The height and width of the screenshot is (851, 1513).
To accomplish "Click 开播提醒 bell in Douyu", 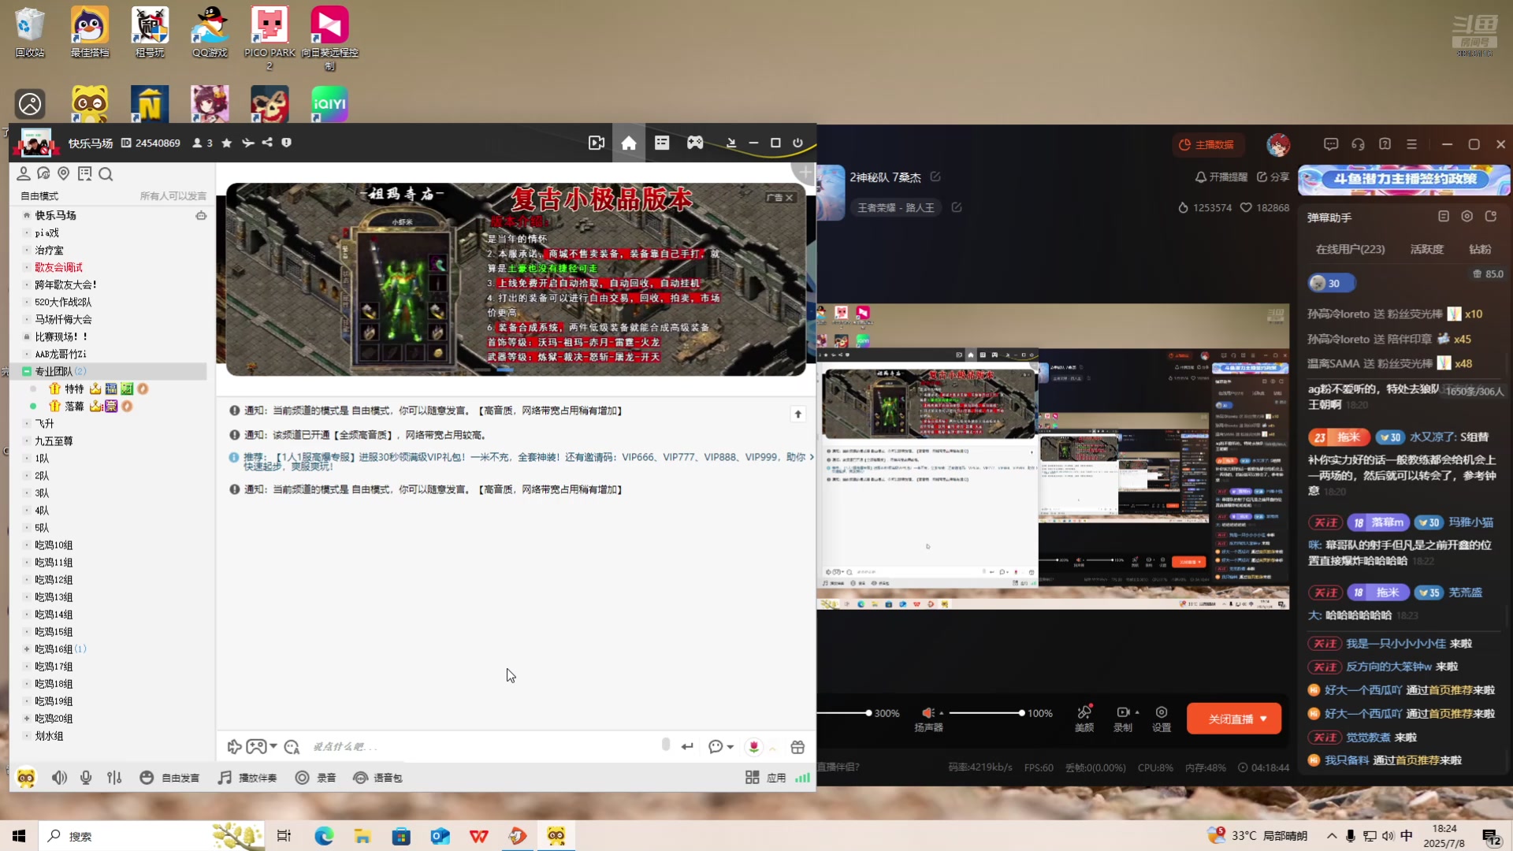I will pos(1221,177).
